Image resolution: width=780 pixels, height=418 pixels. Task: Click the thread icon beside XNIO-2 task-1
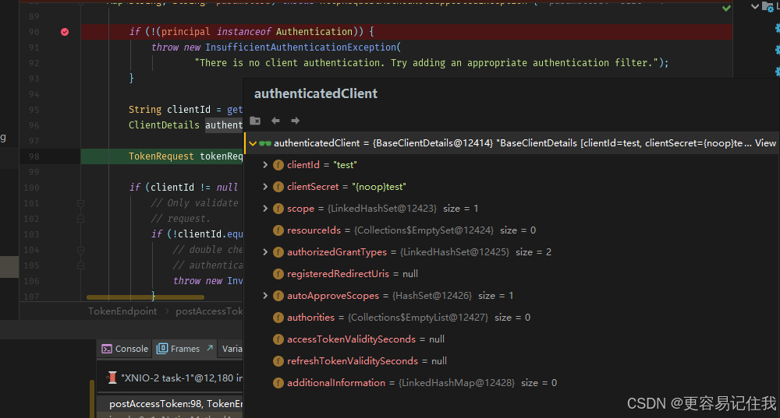pos(112,378)
